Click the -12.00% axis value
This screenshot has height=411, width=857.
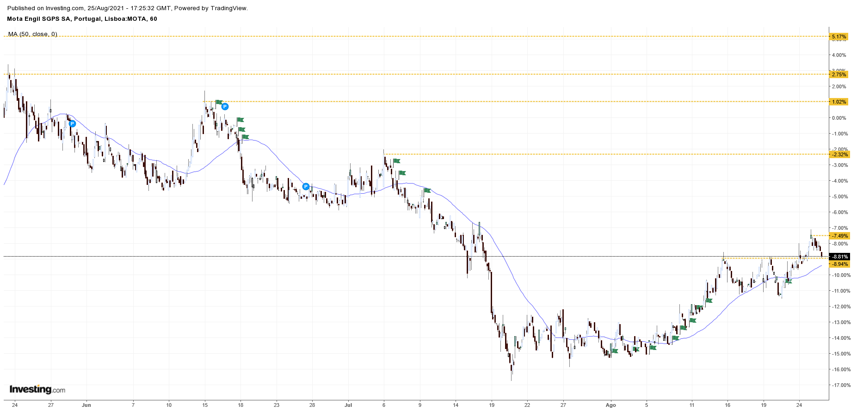840,307
